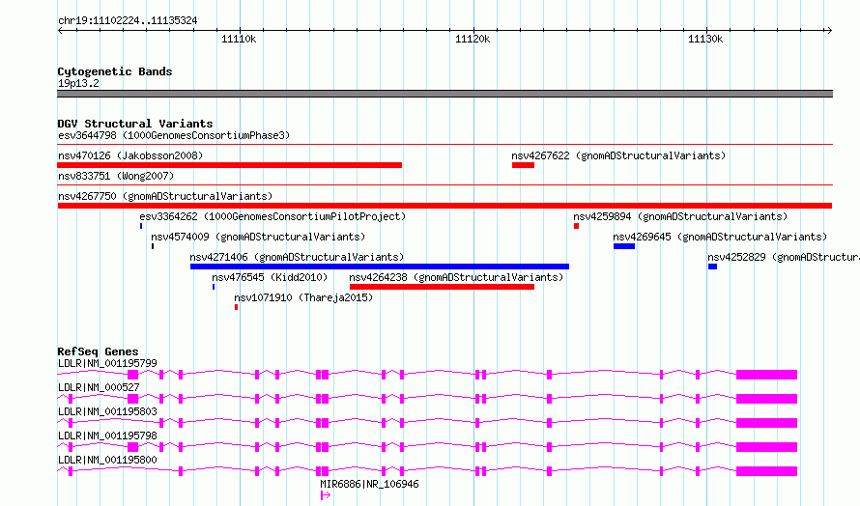Open the esv3644798 (1000GenomesConsortiumPhase3) label
The image size is (860, 506).
(174, 135)
